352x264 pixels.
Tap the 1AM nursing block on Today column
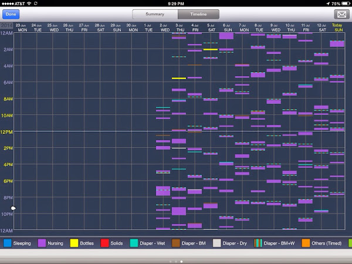(x=337, y=44)
